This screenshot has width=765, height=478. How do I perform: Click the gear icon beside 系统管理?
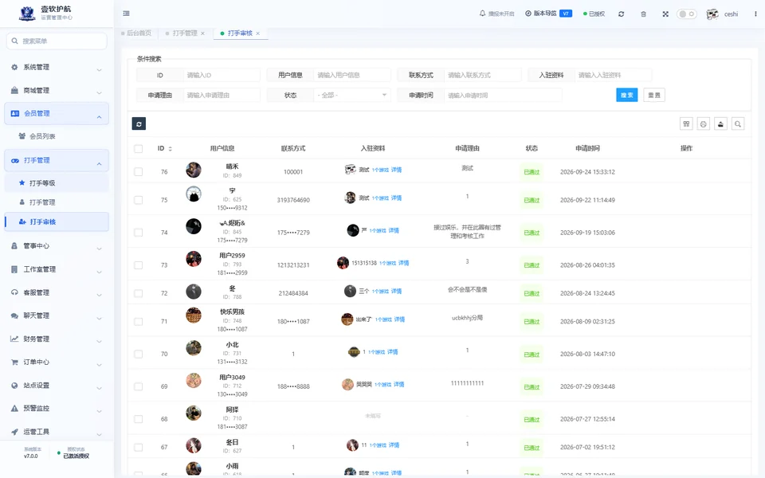[14, 67]
